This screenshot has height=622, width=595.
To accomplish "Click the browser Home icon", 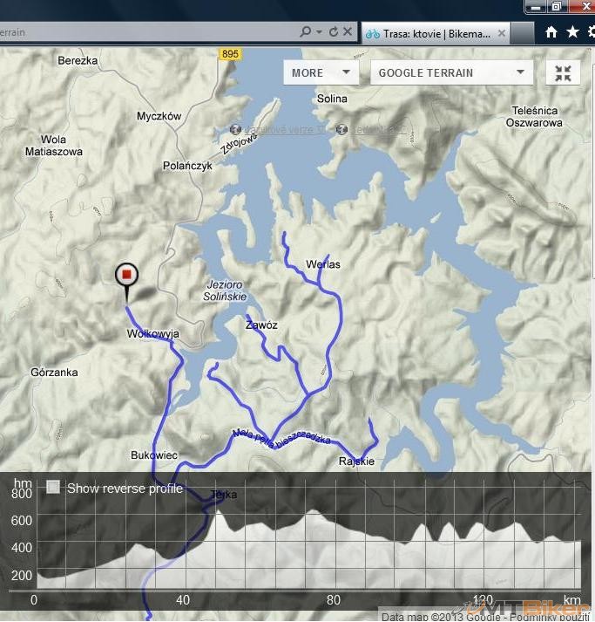I will [551, 32].
